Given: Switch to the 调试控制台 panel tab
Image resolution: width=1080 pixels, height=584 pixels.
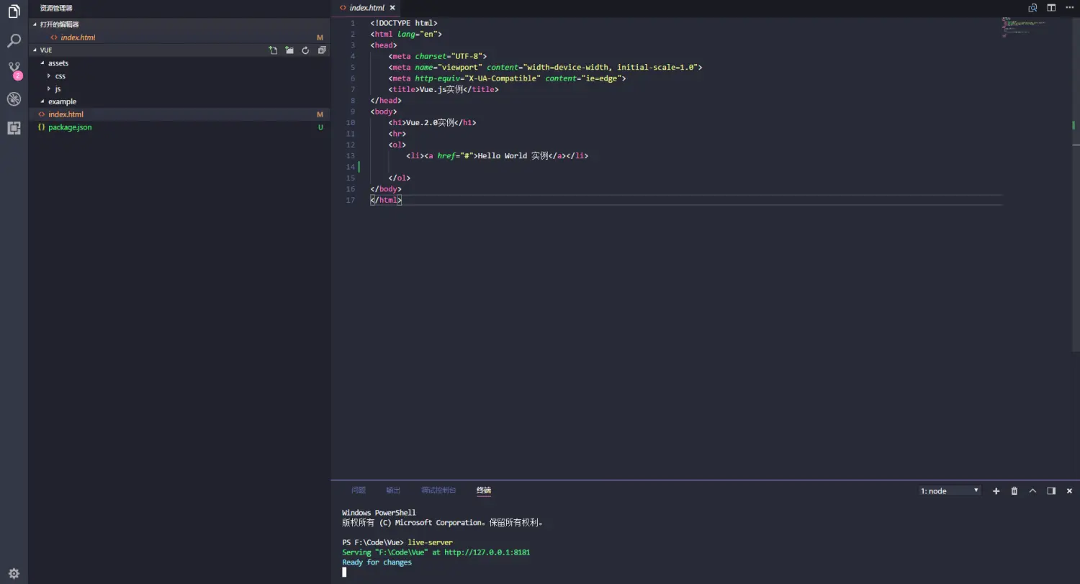Looking at the screenshot, I should click(x=438, y=491).
